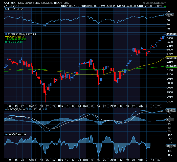
Task: Click the 2015 label on price date axis
Action: (x=113, y=106)
